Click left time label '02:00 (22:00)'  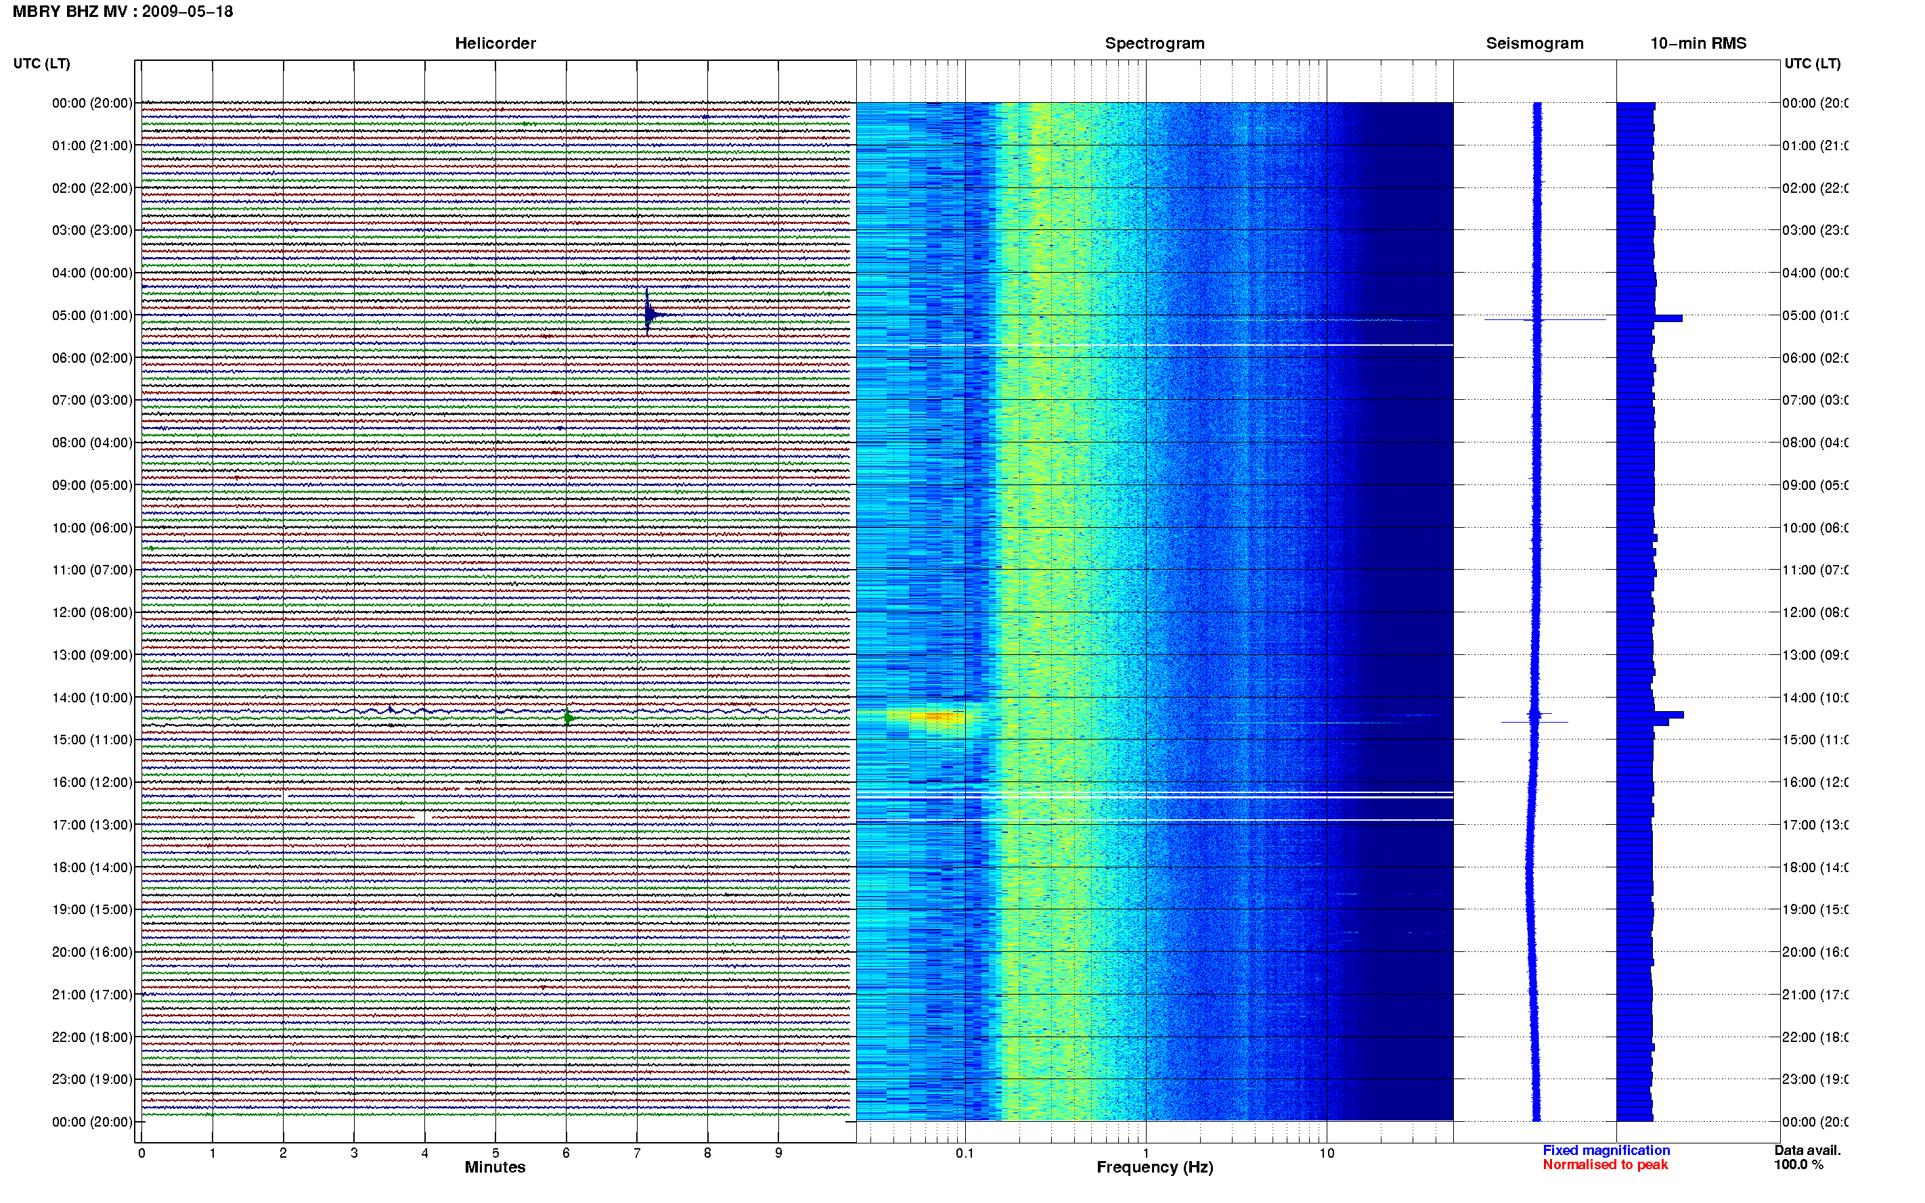(x=92, y=188)
